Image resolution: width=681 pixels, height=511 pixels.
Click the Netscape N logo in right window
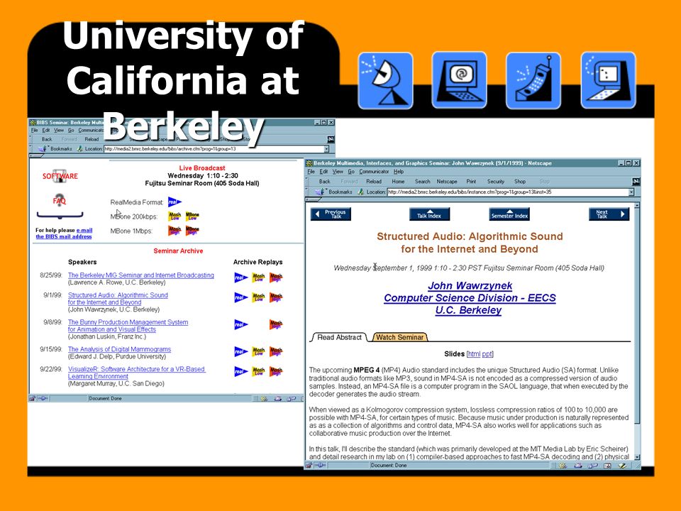(636, 181)
